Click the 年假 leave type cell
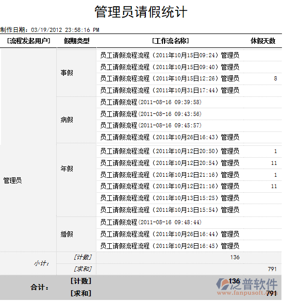The image size is (283, 301). 67,169
